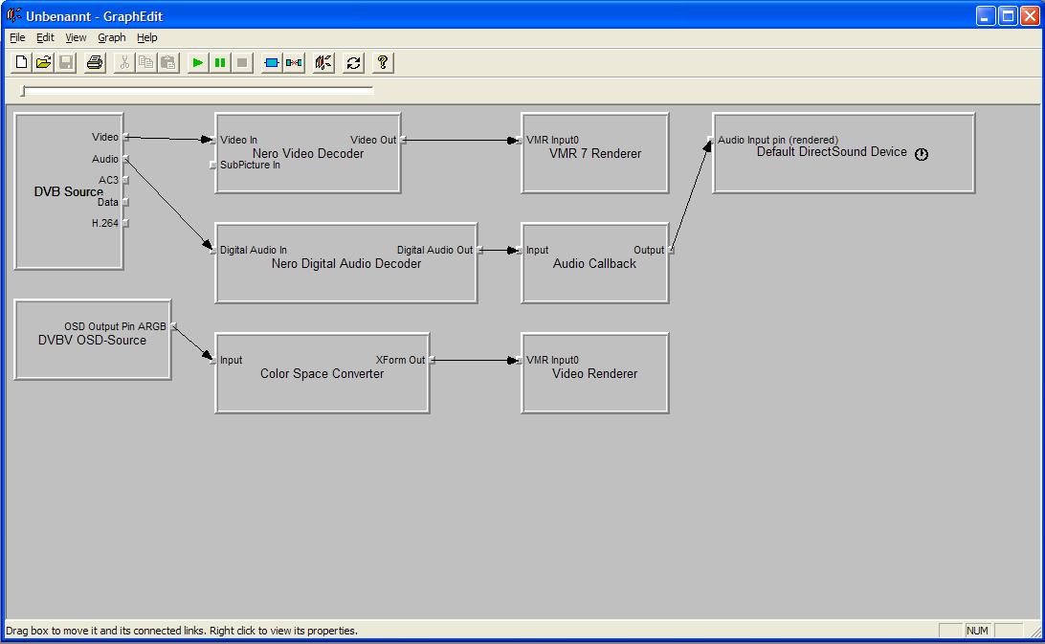Click the seek slider thumb below the toolbar

click(x=24, y=91)
